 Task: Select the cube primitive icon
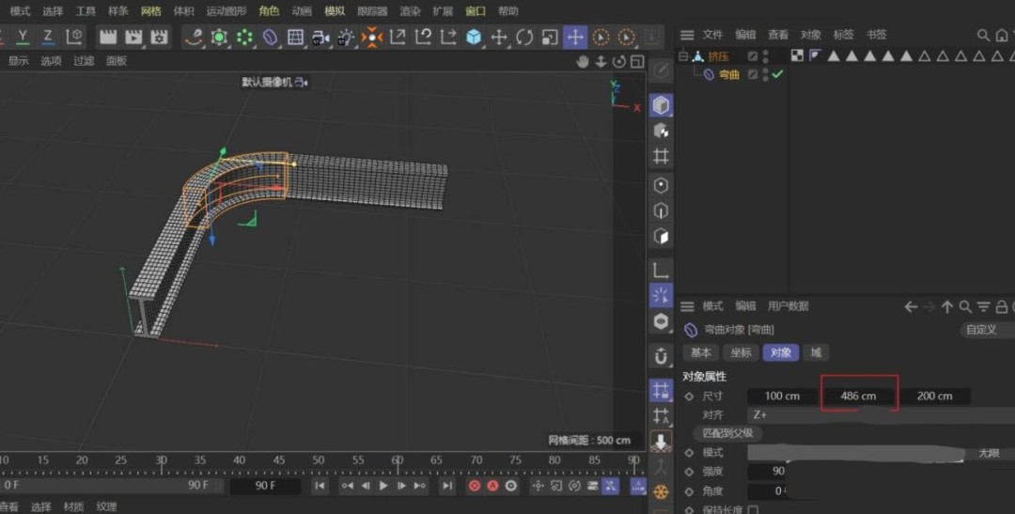click(x=474, y=38)
